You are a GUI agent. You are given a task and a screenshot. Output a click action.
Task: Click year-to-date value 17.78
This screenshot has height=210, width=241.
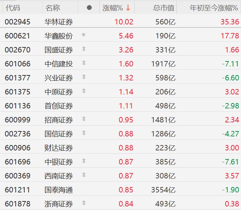[230, 36]
